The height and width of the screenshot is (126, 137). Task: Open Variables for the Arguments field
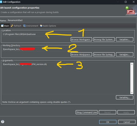click(x=124, y=97)
